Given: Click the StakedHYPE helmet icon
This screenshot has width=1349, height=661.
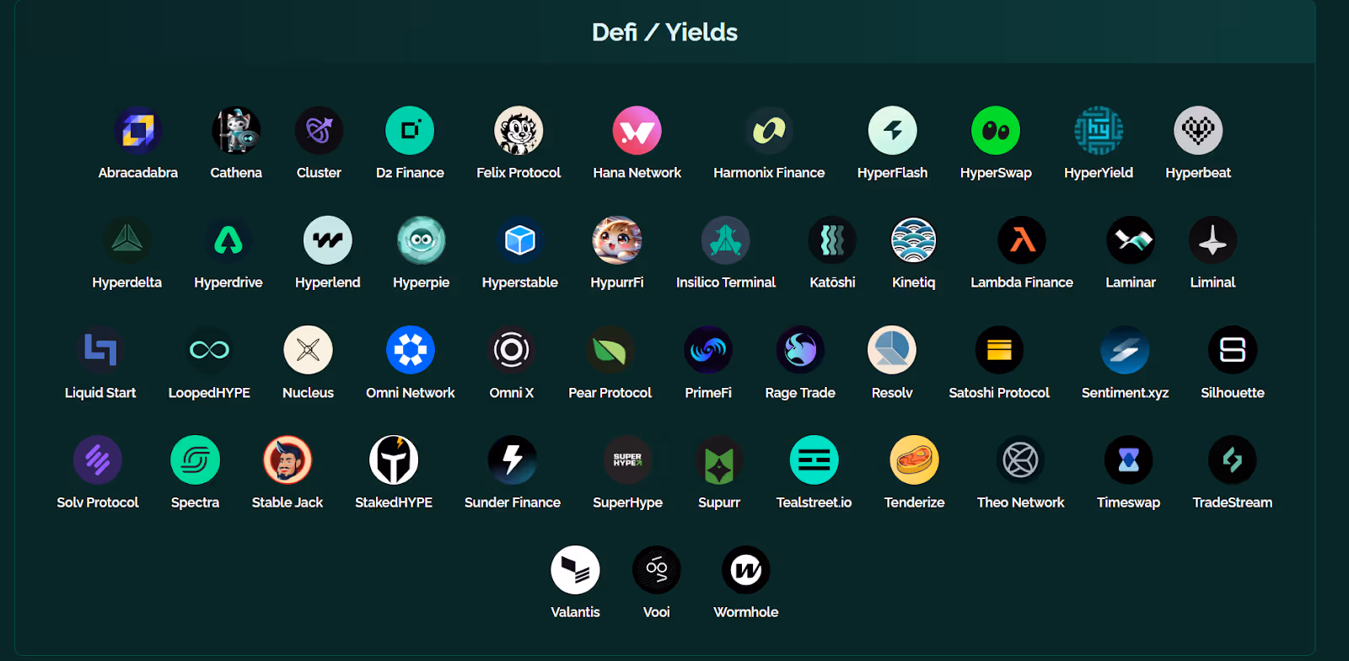Looking at the screenshot, I should coord(394,460).
